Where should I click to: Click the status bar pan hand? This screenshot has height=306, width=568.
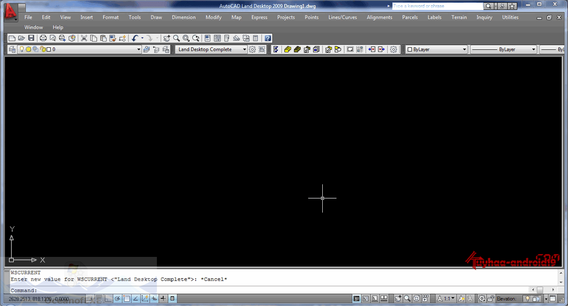pos(398,298)
